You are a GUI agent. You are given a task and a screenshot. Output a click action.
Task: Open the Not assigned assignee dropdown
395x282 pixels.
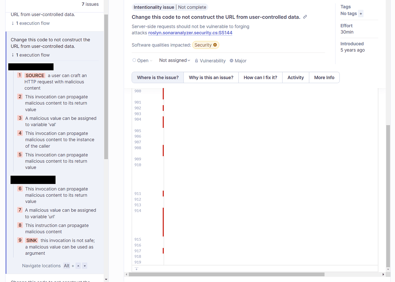tap(174, 60)
